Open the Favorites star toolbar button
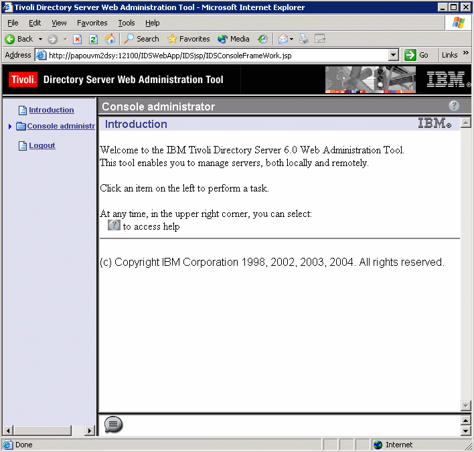Viewport: 474px width, 452px height. point(189,39)
